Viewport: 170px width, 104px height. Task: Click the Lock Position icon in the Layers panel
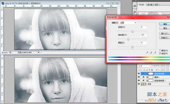click(x=149, y=70)
